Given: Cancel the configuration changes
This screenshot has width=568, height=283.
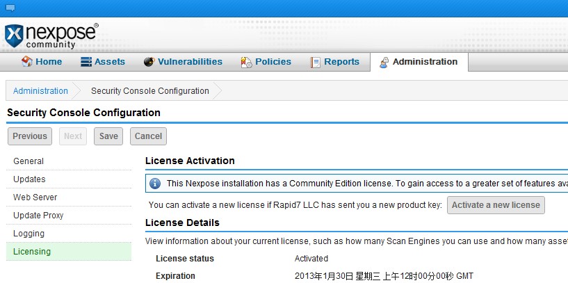Looking at the screenshot, I should click(x=148, y=136).
